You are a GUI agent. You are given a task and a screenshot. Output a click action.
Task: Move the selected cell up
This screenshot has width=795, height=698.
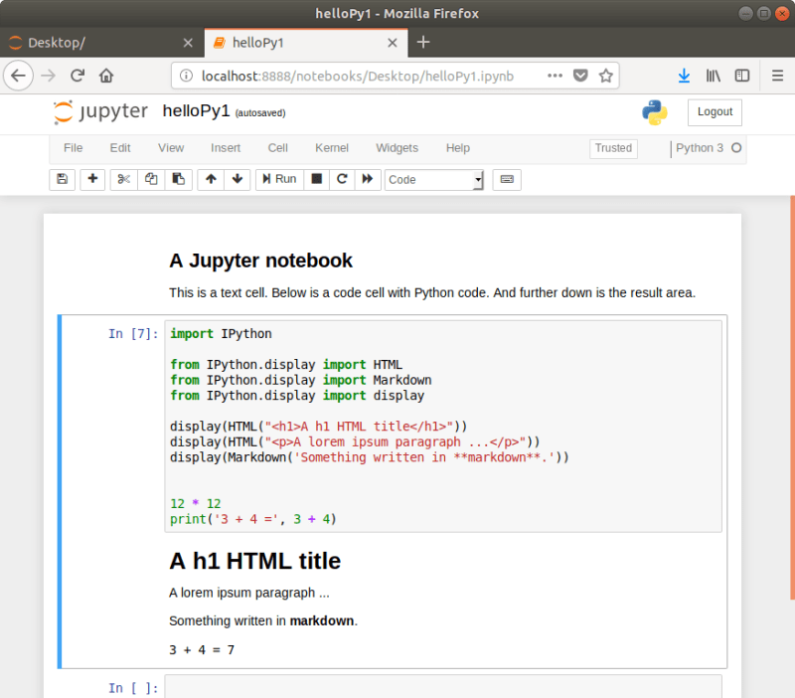point(209,179)
